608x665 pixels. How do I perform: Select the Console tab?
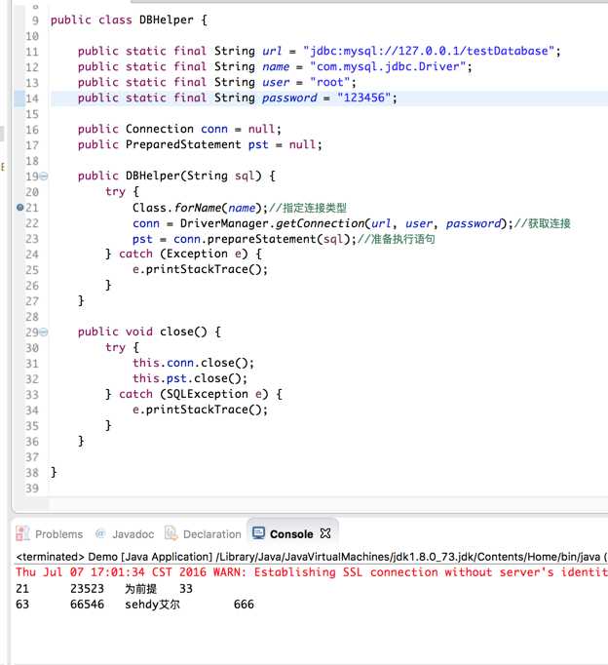[x=291, y=534]
